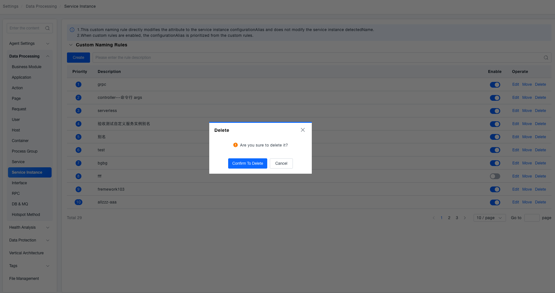
Task: Cancel the delete dialog
Action: click(281, 163)
